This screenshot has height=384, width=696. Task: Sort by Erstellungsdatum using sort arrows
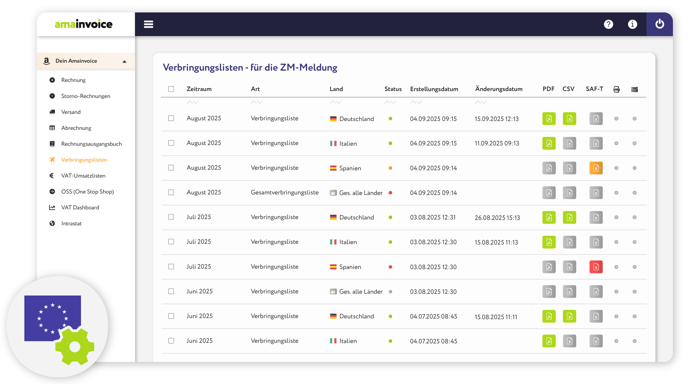[416, 102]
